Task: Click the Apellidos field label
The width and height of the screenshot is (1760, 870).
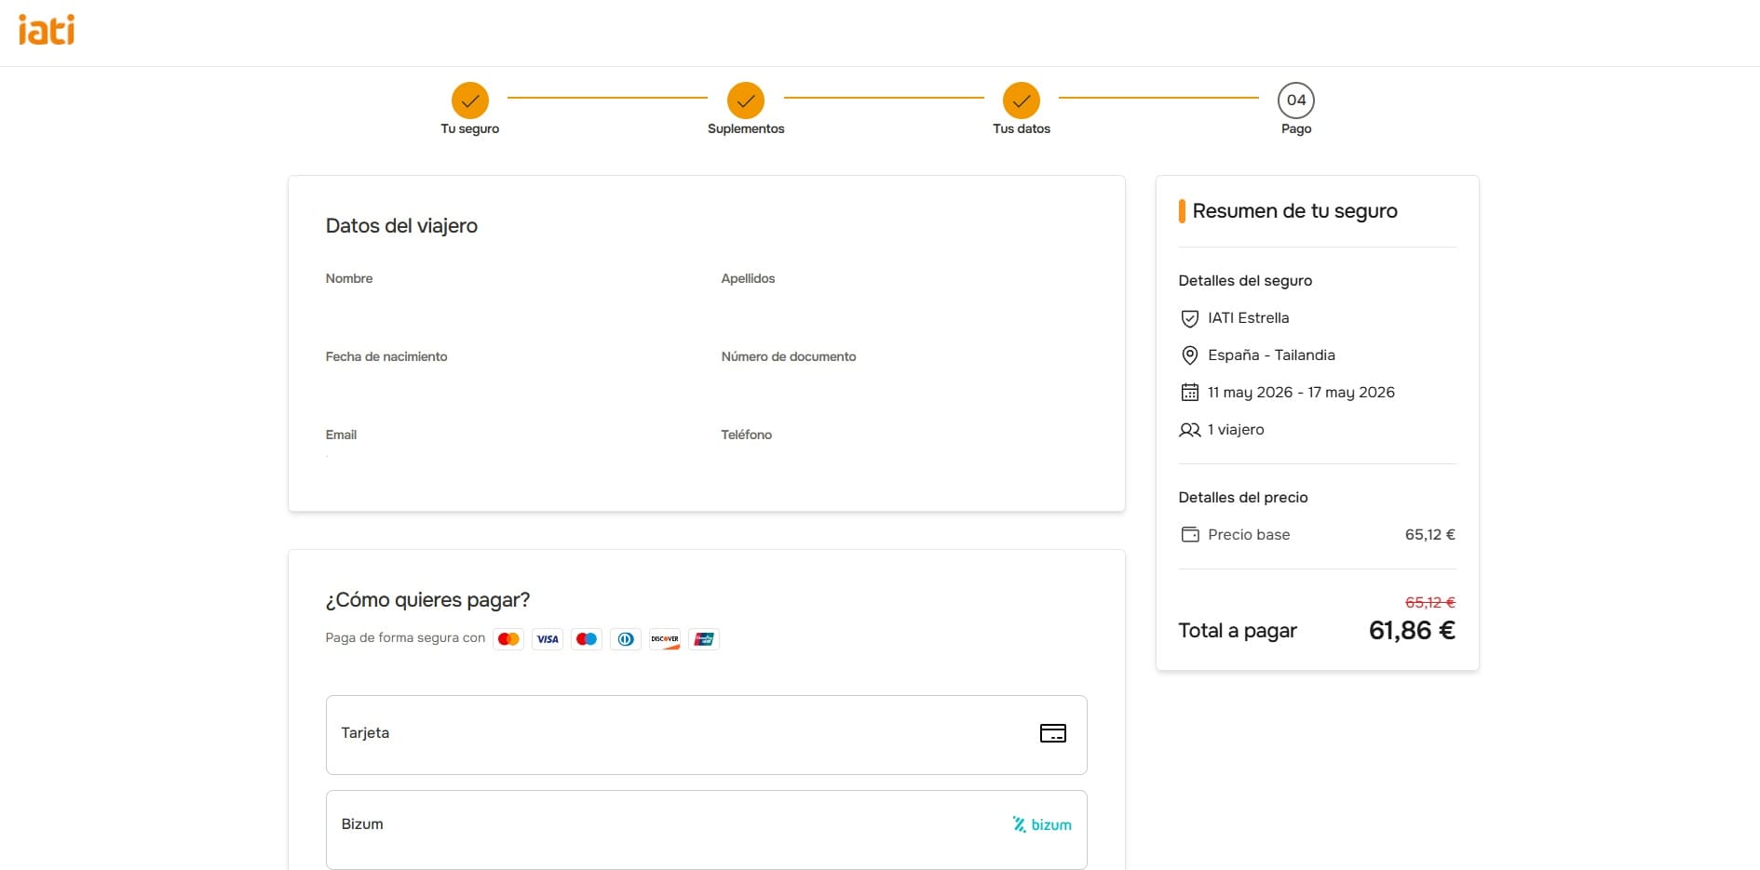Action: tap(748, 278)
